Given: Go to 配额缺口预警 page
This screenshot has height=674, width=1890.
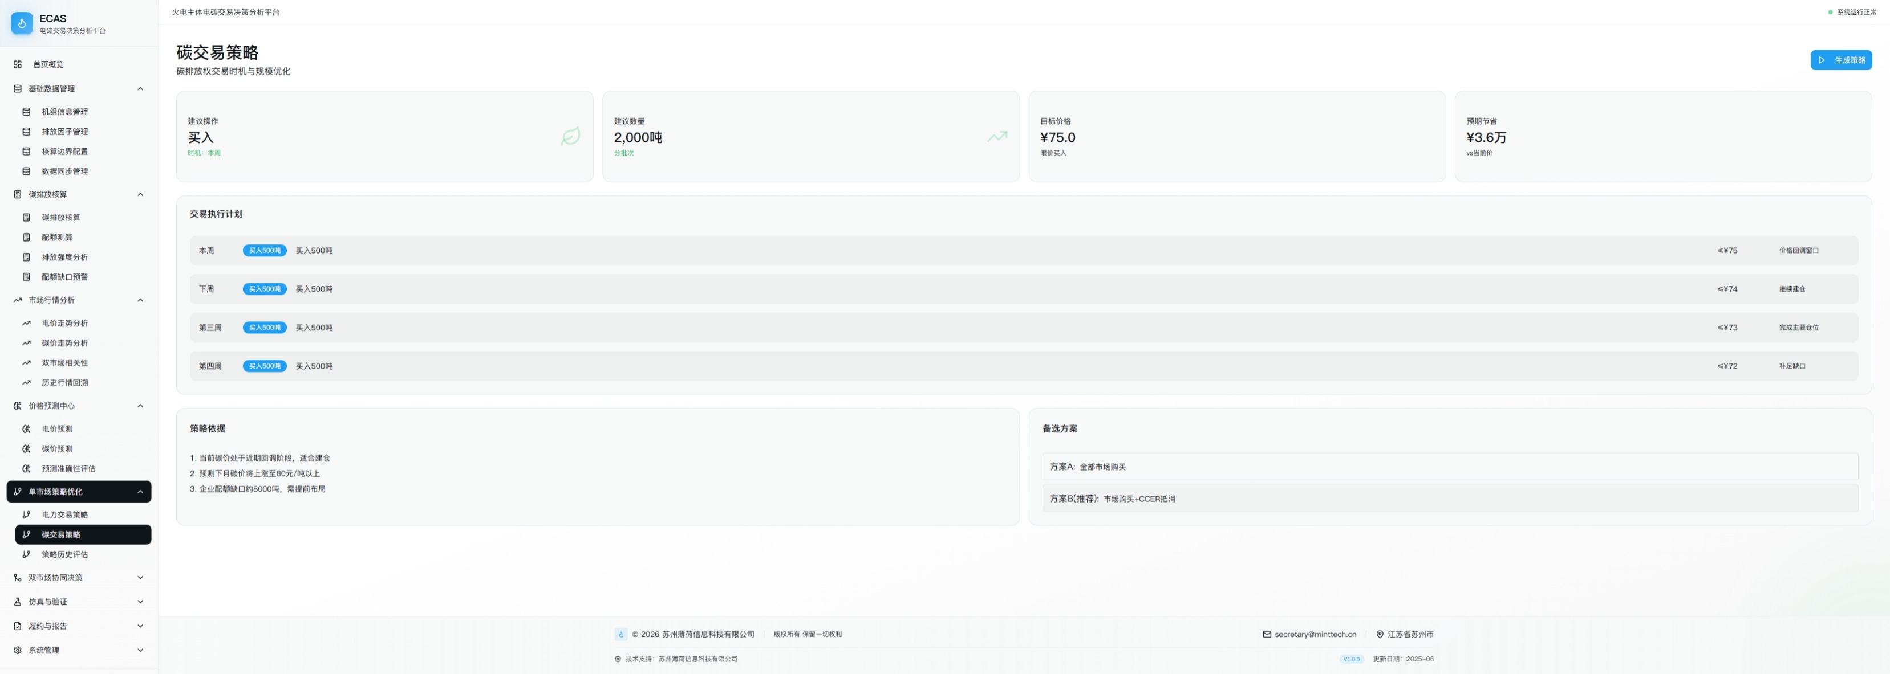Looking at the screenshot, I should coord(64,277).
